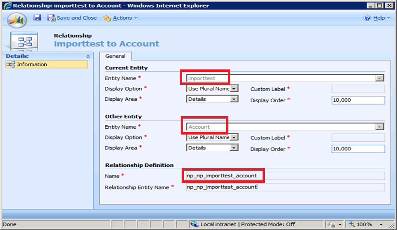Click the Internet Explorer title bar icon
Viewport: 397px width, 230px height.
coord(5,5)
